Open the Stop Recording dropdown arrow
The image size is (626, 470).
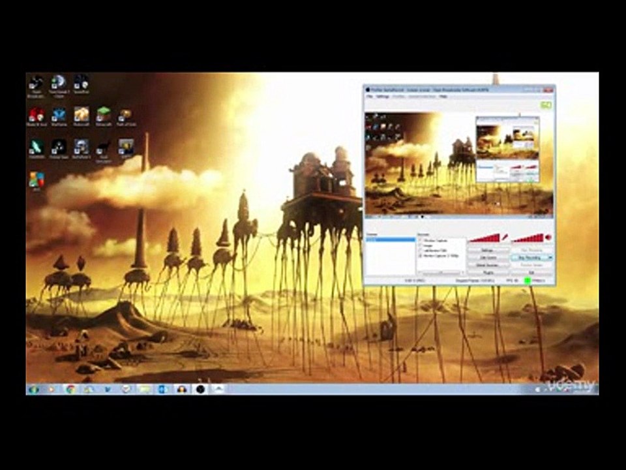[550, 258]
